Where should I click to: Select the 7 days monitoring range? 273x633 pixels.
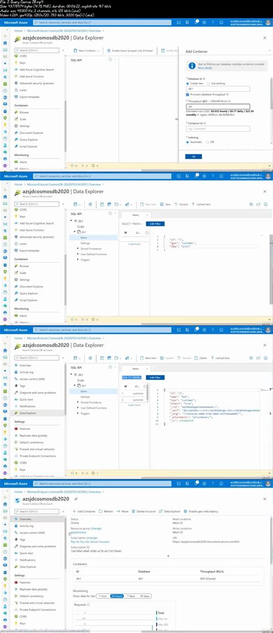pyautogui.click(x=131, y=596)
